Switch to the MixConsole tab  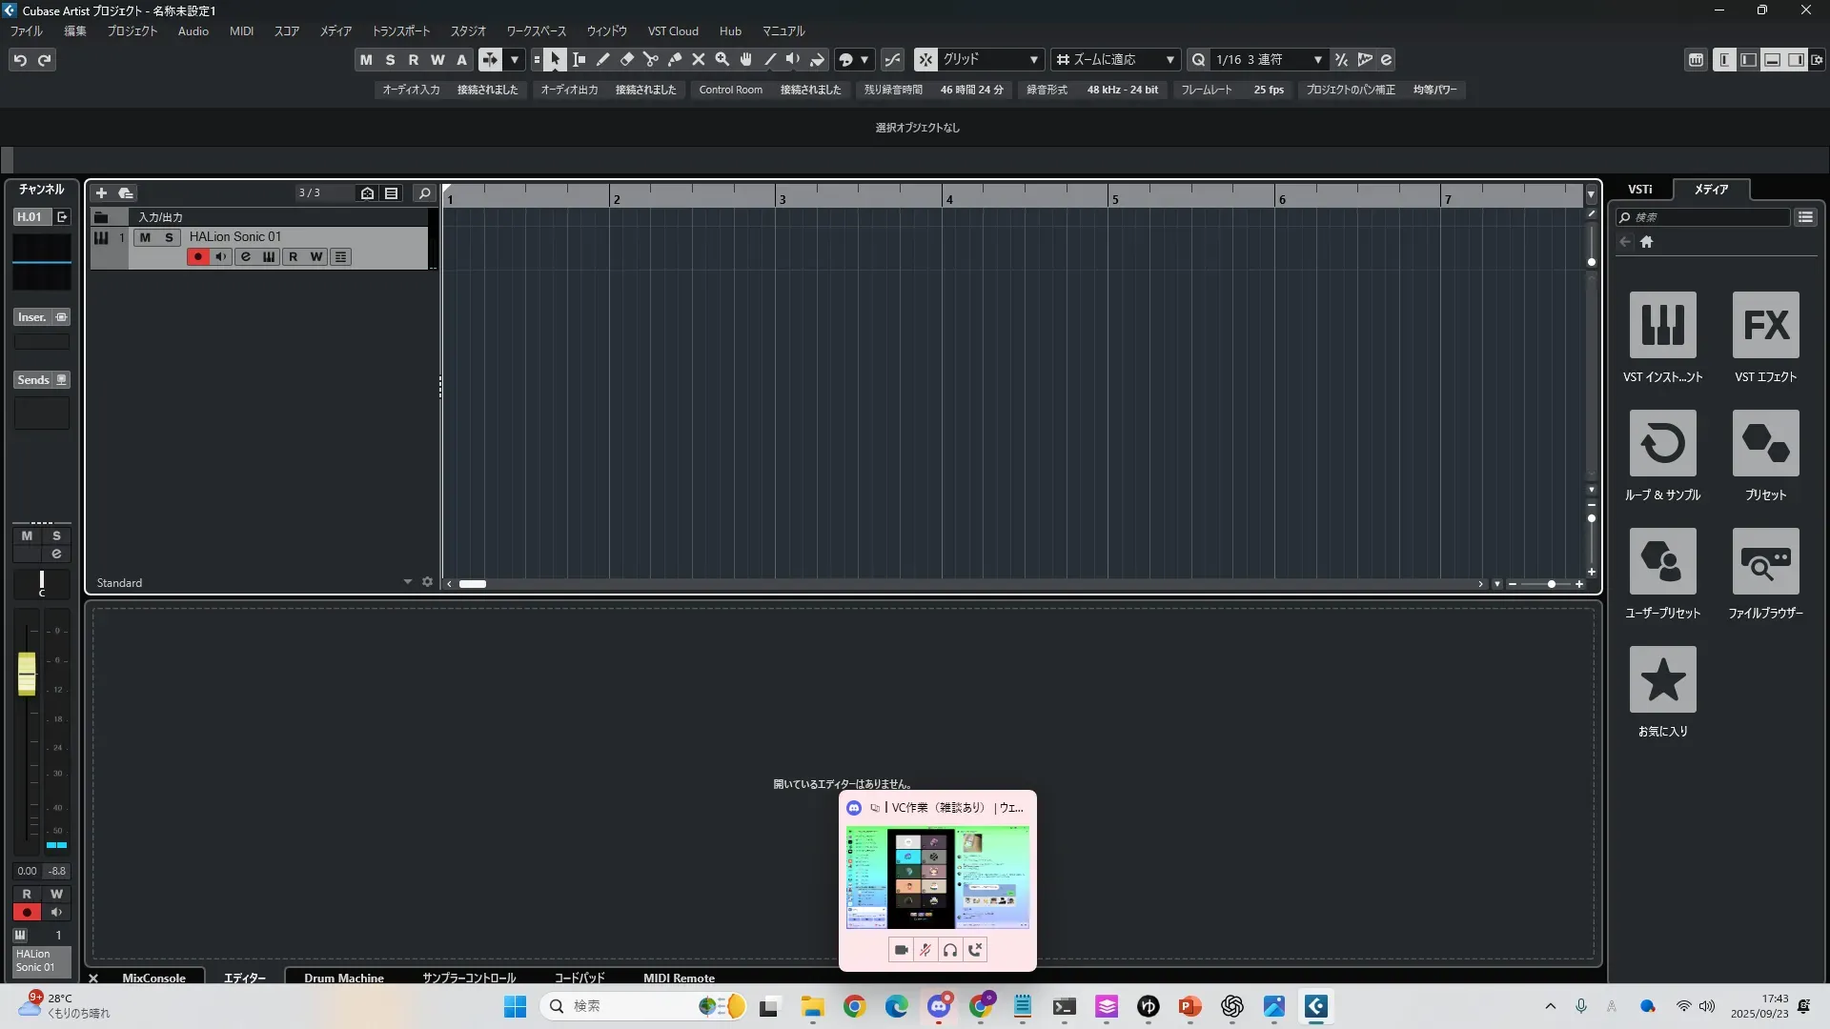tap(153, 978)
